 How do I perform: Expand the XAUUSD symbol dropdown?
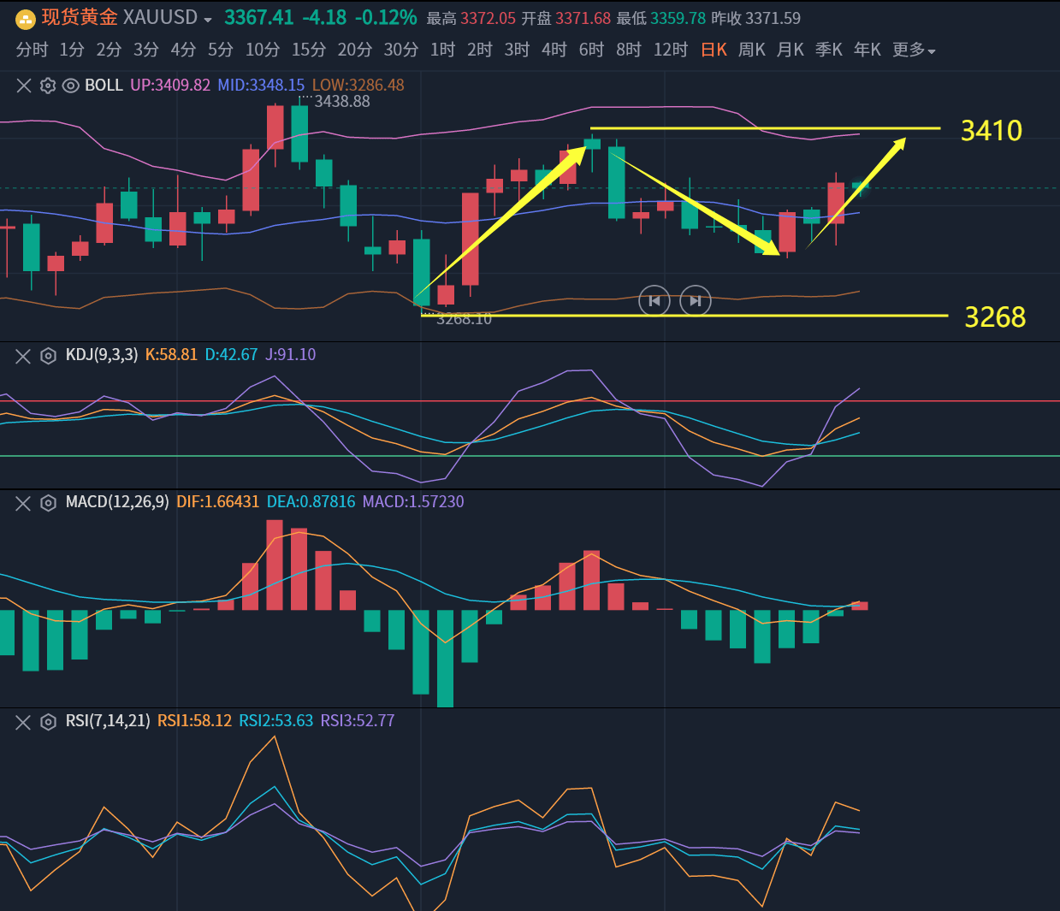coord(208,20)
